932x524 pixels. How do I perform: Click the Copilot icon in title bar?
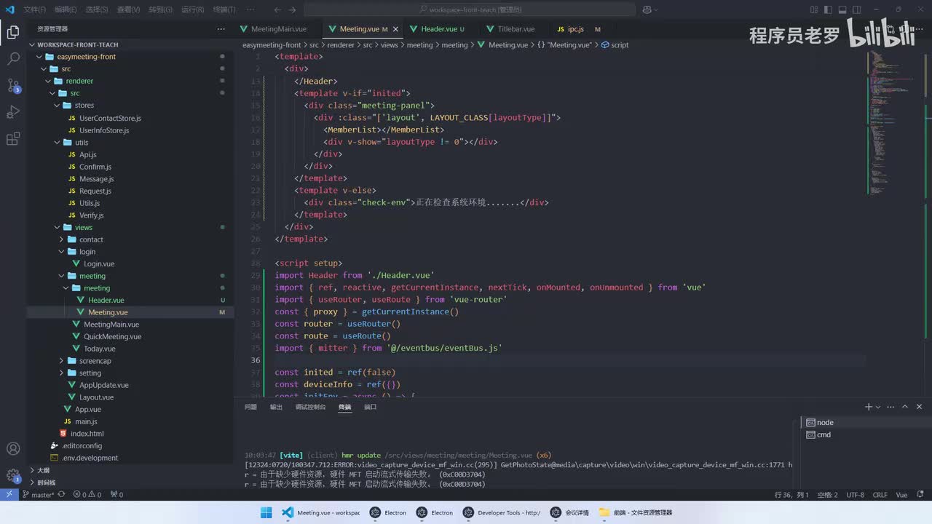click(x=647, y=9)
